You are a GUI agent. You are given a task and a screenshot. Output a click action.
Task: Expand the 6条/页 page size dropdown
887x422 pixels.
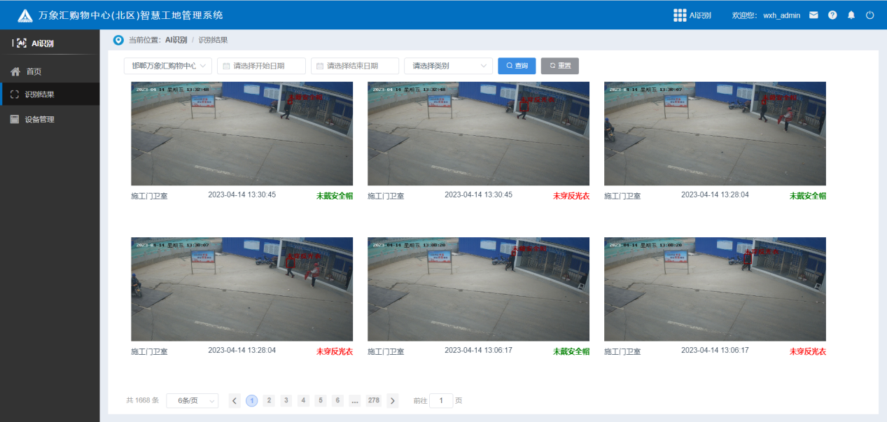[x=192, y=401]
